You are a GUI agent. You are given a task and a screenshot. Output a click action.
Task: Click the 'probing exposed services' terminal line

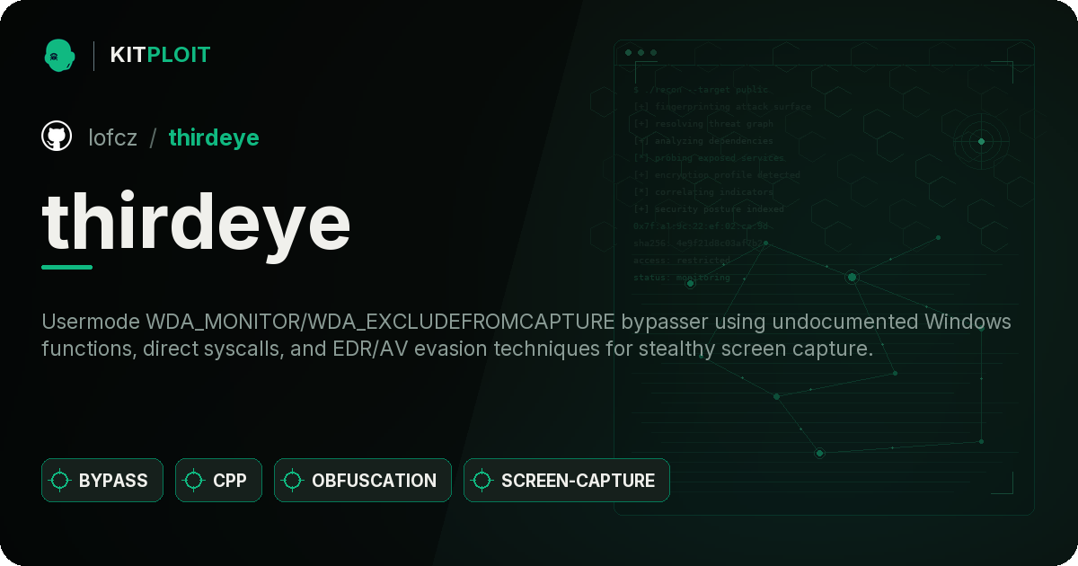point(709,158)
